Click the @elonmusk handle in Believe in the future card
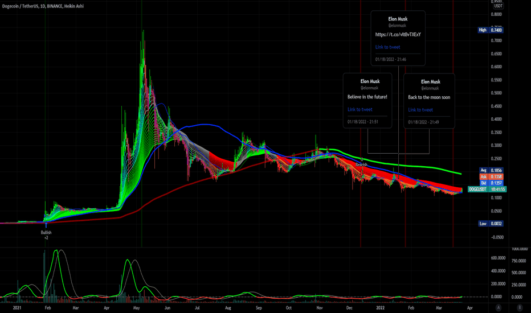Viewport: 531px width, 313px height. (369, 88)
